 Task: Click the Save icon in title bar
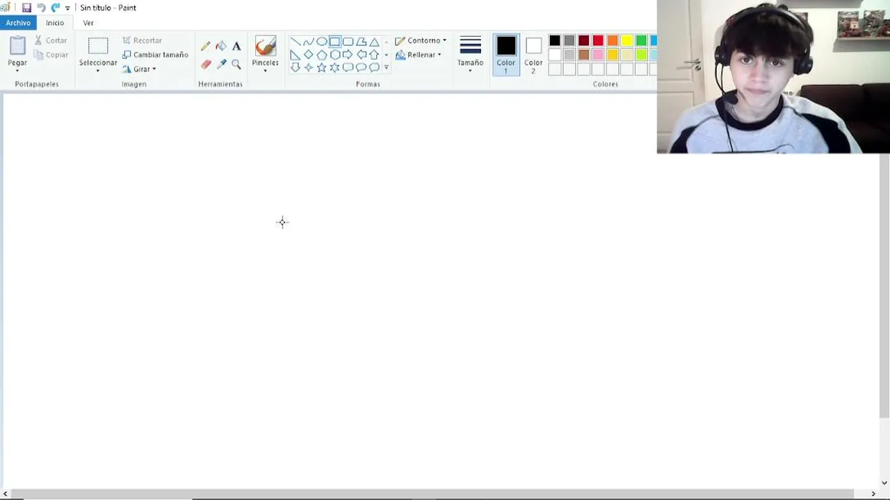pyautogui.click(x=26, y=8)
